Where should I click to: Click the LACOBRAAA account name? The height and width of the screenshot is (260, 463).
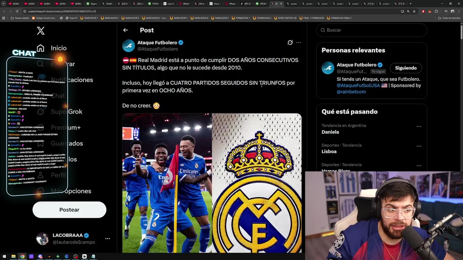pyautogui.click(x=68, y=235)
